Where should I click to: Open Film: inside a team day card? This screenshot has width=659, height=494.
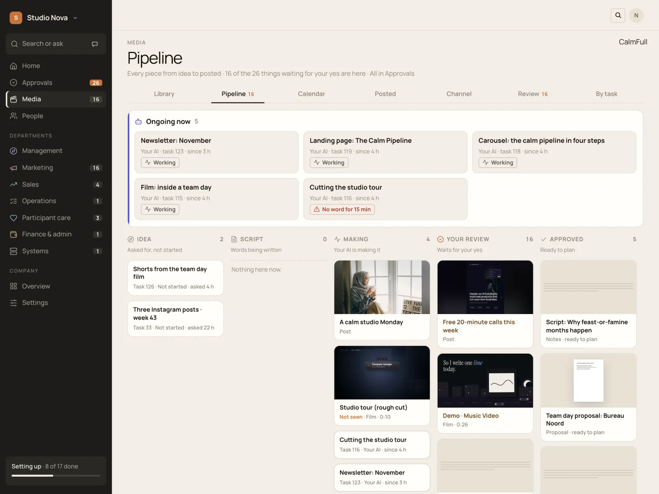coord(216,199)
